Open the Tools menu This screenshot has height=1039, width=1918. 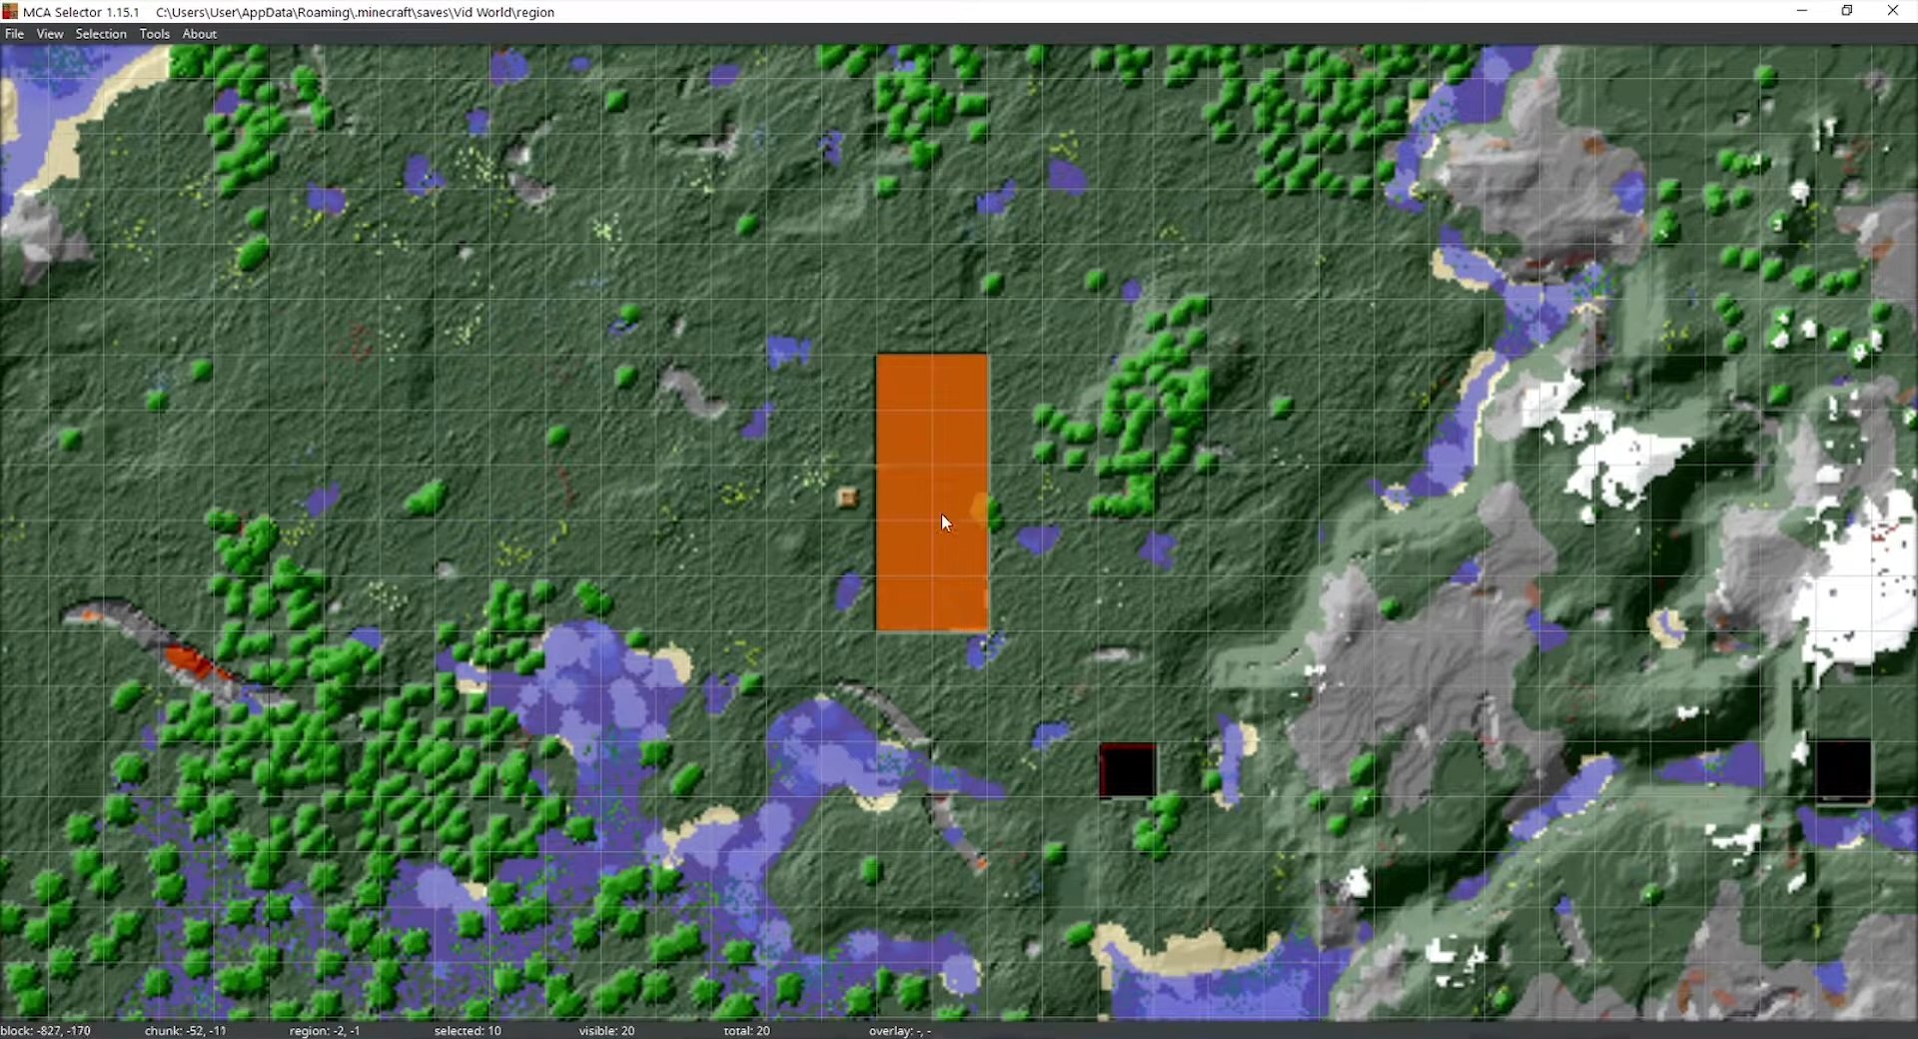coord(155,34)
